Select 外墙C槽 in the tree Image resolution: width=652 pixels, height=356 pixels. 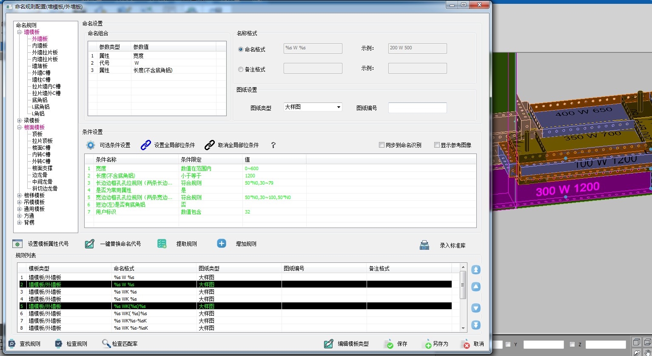point(41,73)
